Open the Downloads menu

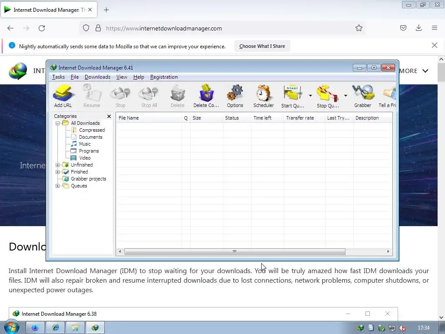(x=97, y=77)
